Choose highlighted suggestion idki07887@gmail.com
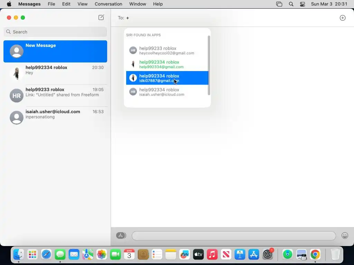 coord(167,78)
